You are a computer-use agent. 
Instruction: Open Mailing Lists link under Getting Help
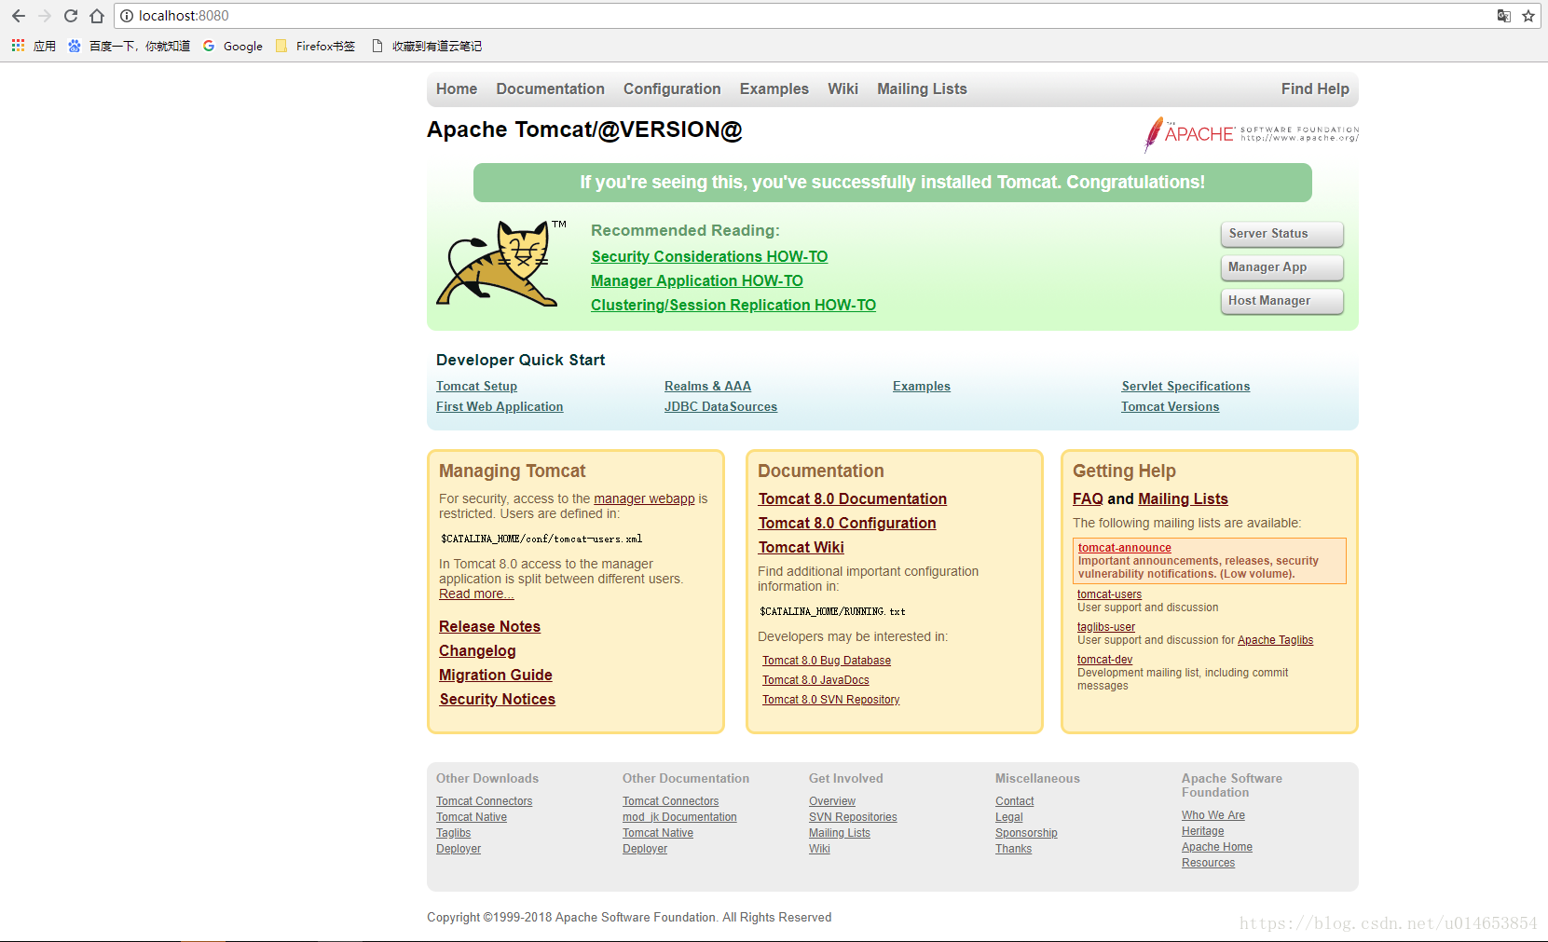point(1183,498)
